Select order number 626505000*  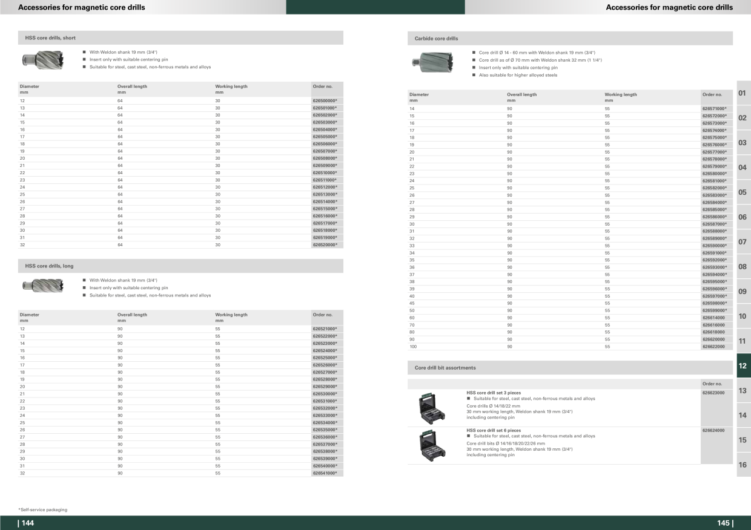point(325,137)
